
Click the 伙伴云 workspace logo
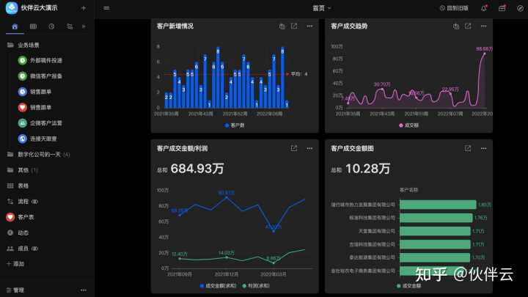[12, 8]
